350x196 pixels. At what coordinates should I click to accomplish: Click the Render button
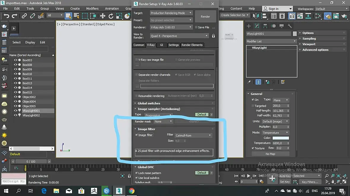coord(205,17)
